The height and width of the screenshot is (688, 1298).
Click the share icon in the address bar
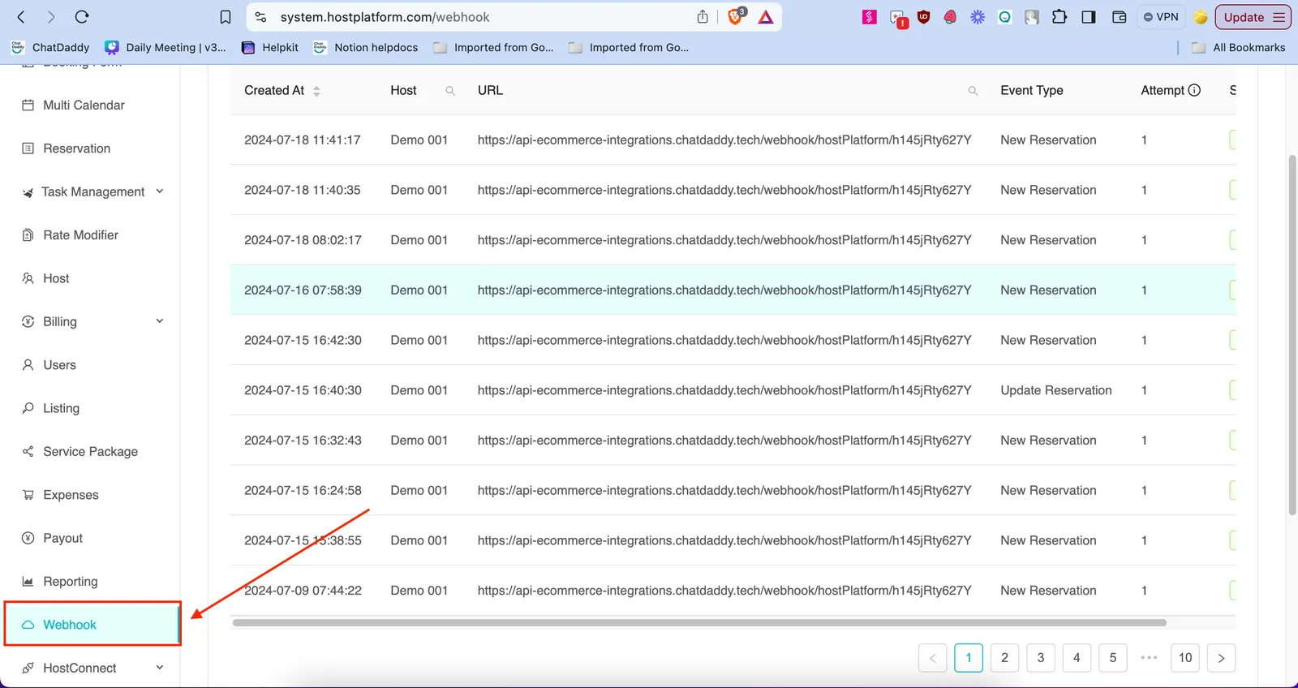click(703, 17)
